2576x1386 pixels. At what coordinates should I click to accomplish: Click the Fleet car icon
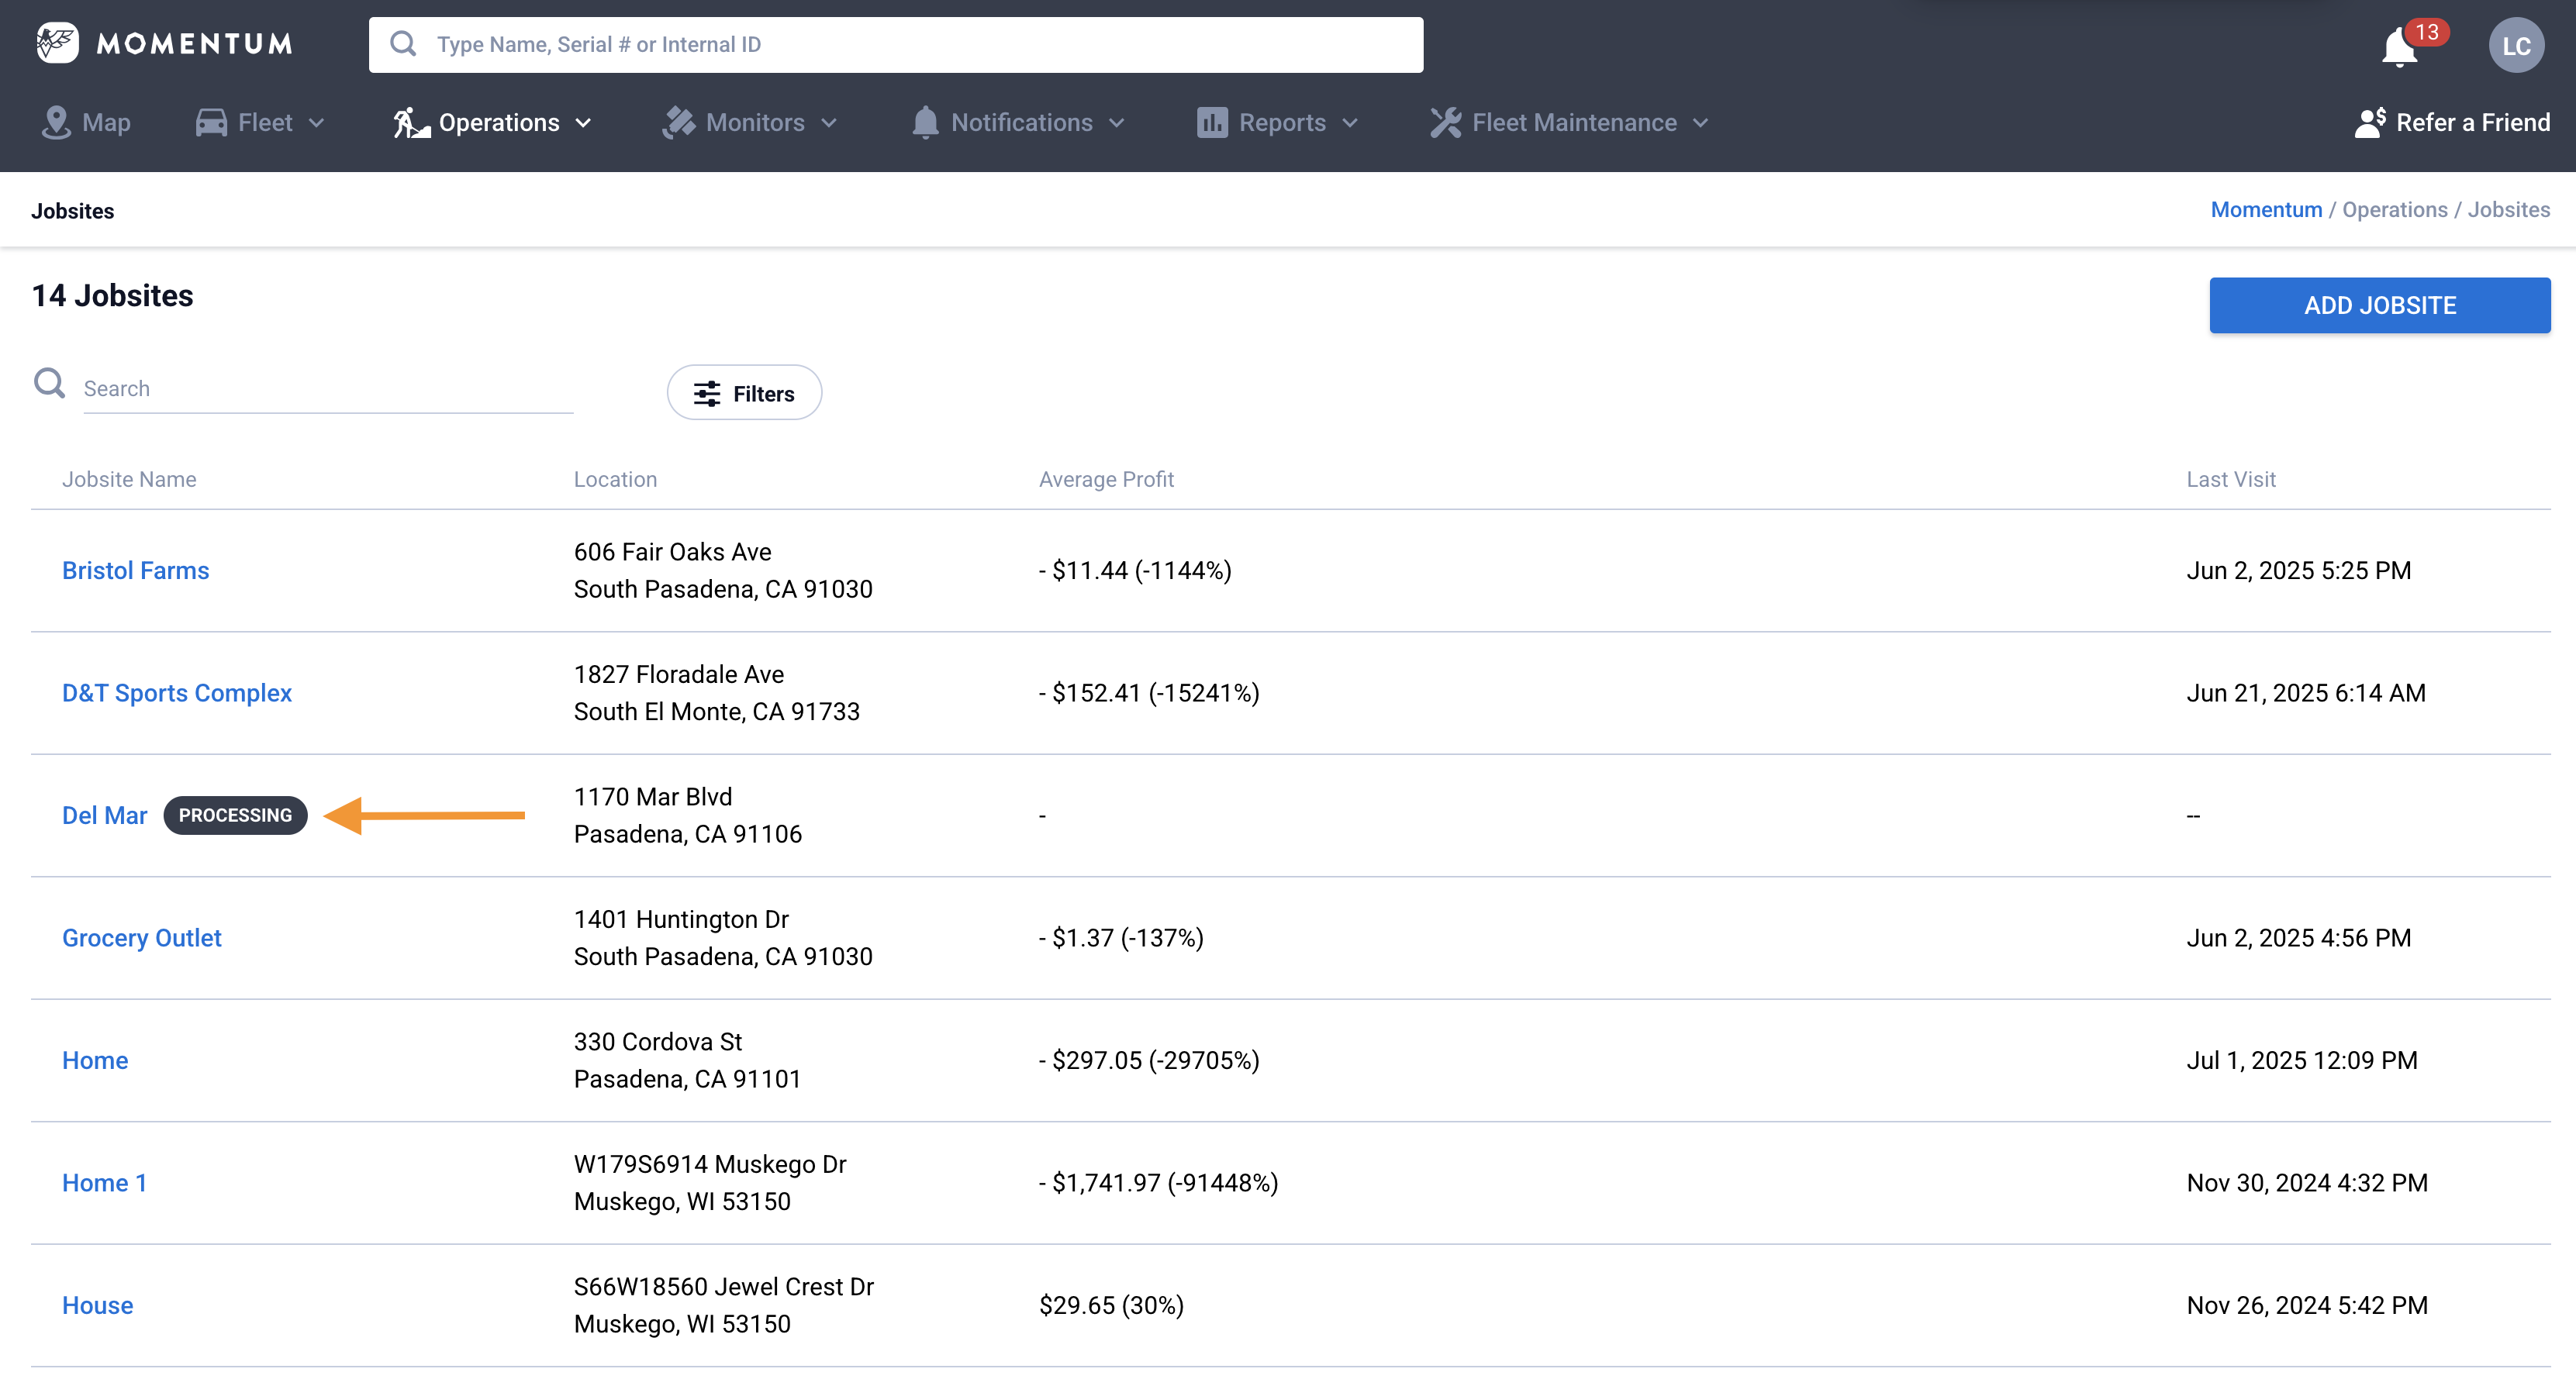pyautogui.click(x=211, y=122)
